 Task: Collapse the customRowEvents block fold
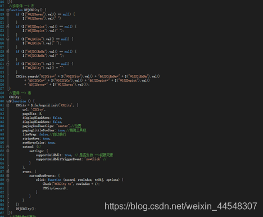8,175
